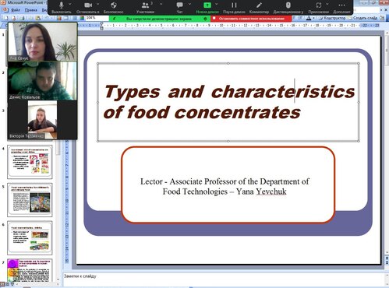Expand the microphone options arrow
Screen dimensions: 389x288
(x=70, y=4)
